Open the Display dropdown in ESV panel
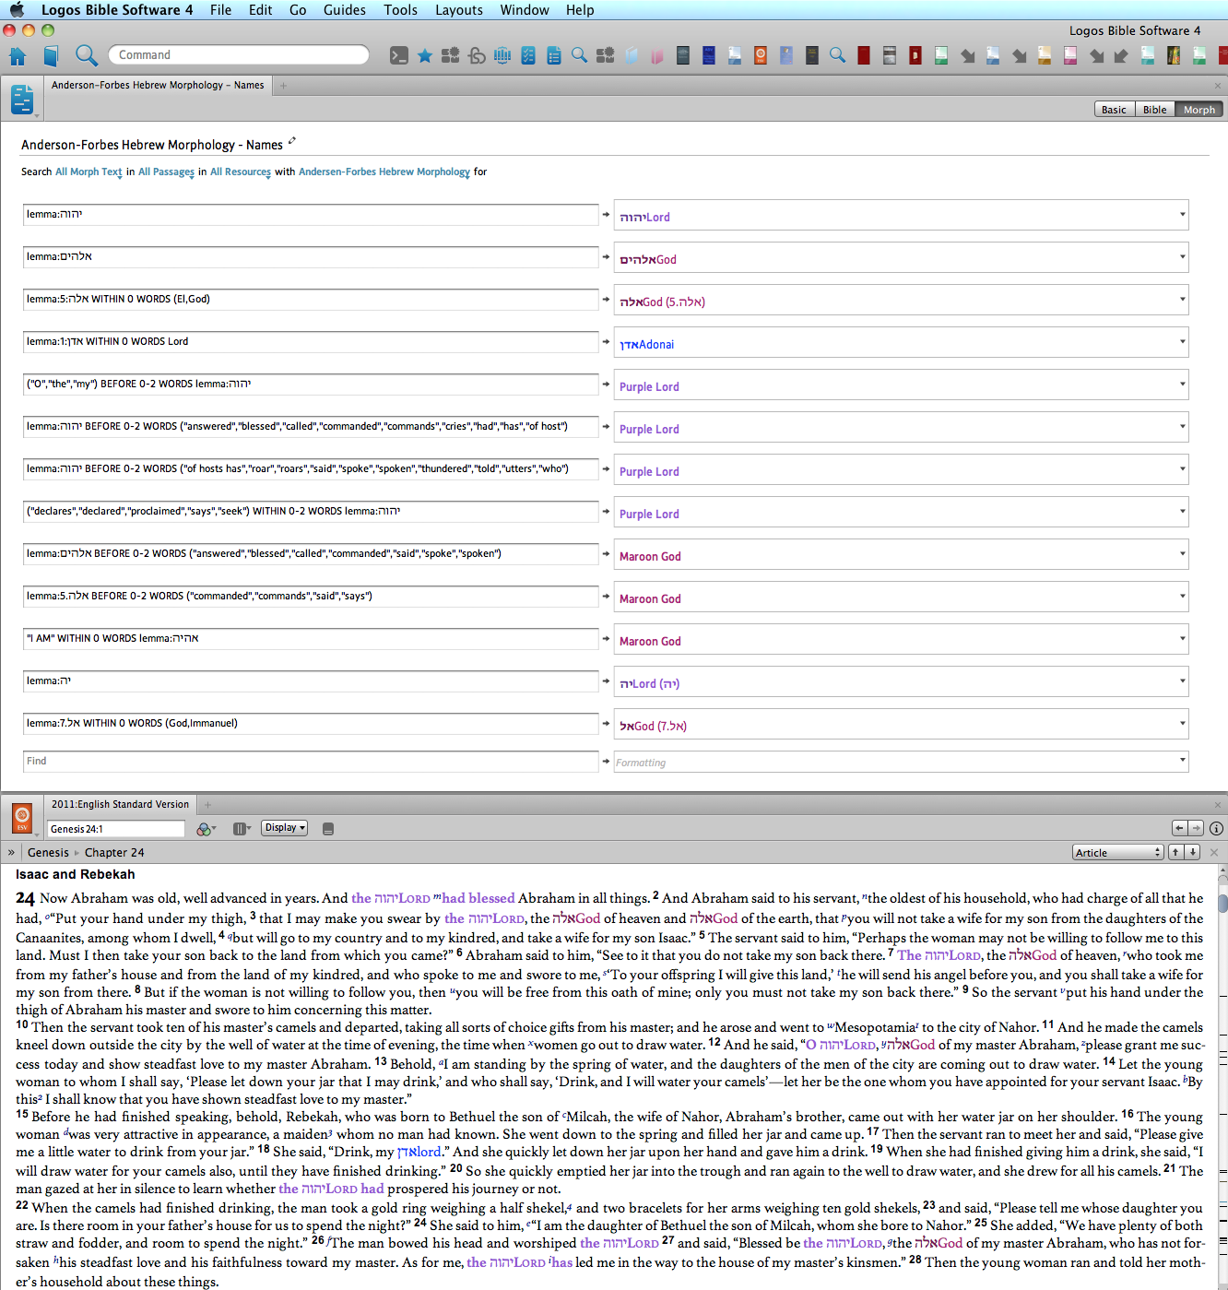1228x1290 pixels. 284,828
